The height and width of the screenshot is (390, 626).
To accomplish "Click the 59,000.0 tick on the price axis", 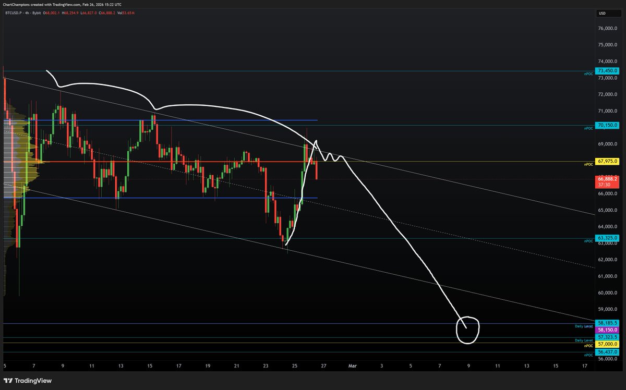I will click(x=608, y=309).
